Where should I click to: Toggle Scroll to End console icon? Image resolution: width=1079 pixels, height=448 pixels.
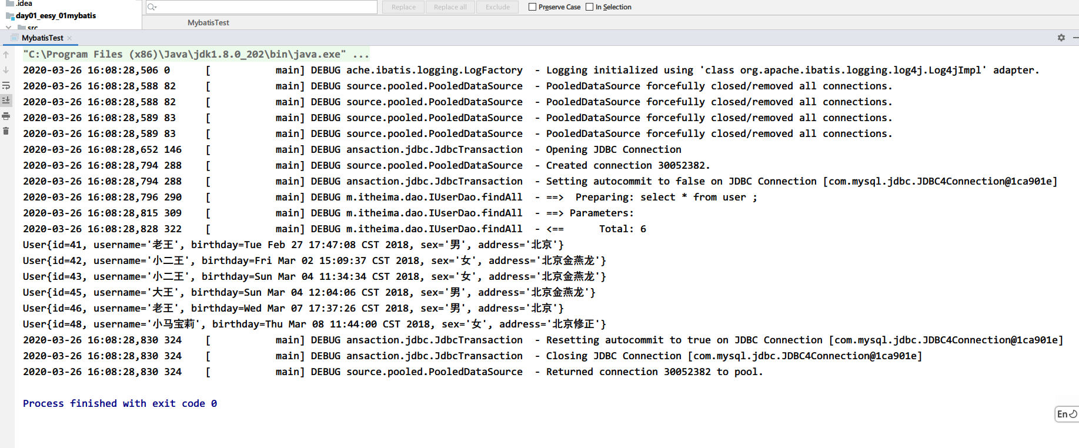pyautogui.click(x=6, y=101)
